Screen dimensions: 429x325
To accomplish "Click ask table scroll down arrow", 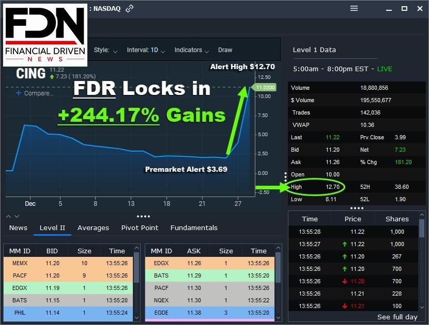I will coord(278,318).
